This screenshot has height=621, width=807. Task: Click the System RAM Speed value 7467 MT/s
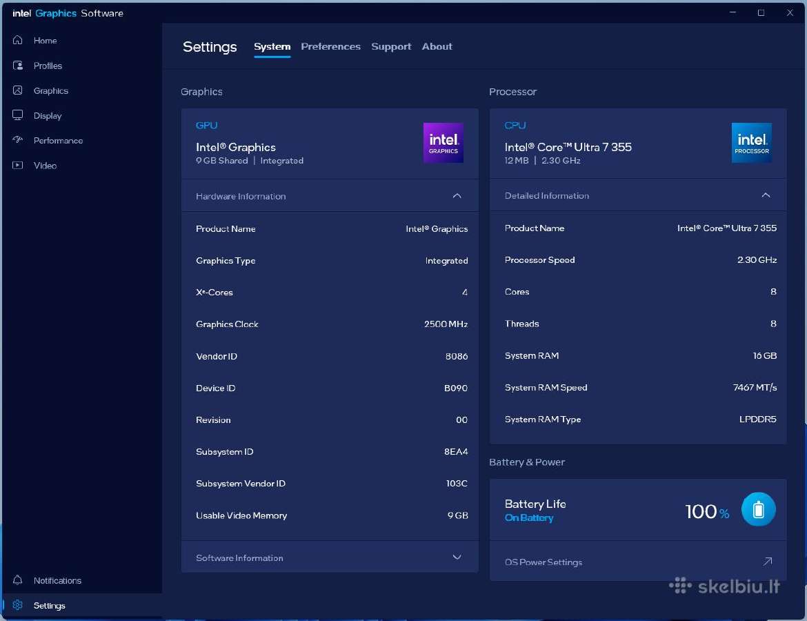click(x=755, y=387)
